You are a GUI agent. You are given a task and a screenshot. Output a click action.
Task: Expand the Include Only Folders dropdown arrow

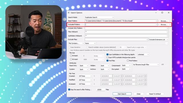tap(167, 28)
